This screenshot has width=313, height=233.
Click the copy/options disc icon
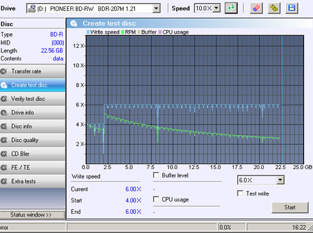pyautogui.click(x=274, y=8)
